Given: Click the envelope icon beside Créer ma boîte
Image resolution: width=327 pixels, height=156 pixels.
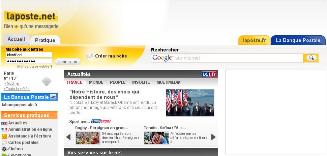Looking at the screenshot, I should 89,56.
